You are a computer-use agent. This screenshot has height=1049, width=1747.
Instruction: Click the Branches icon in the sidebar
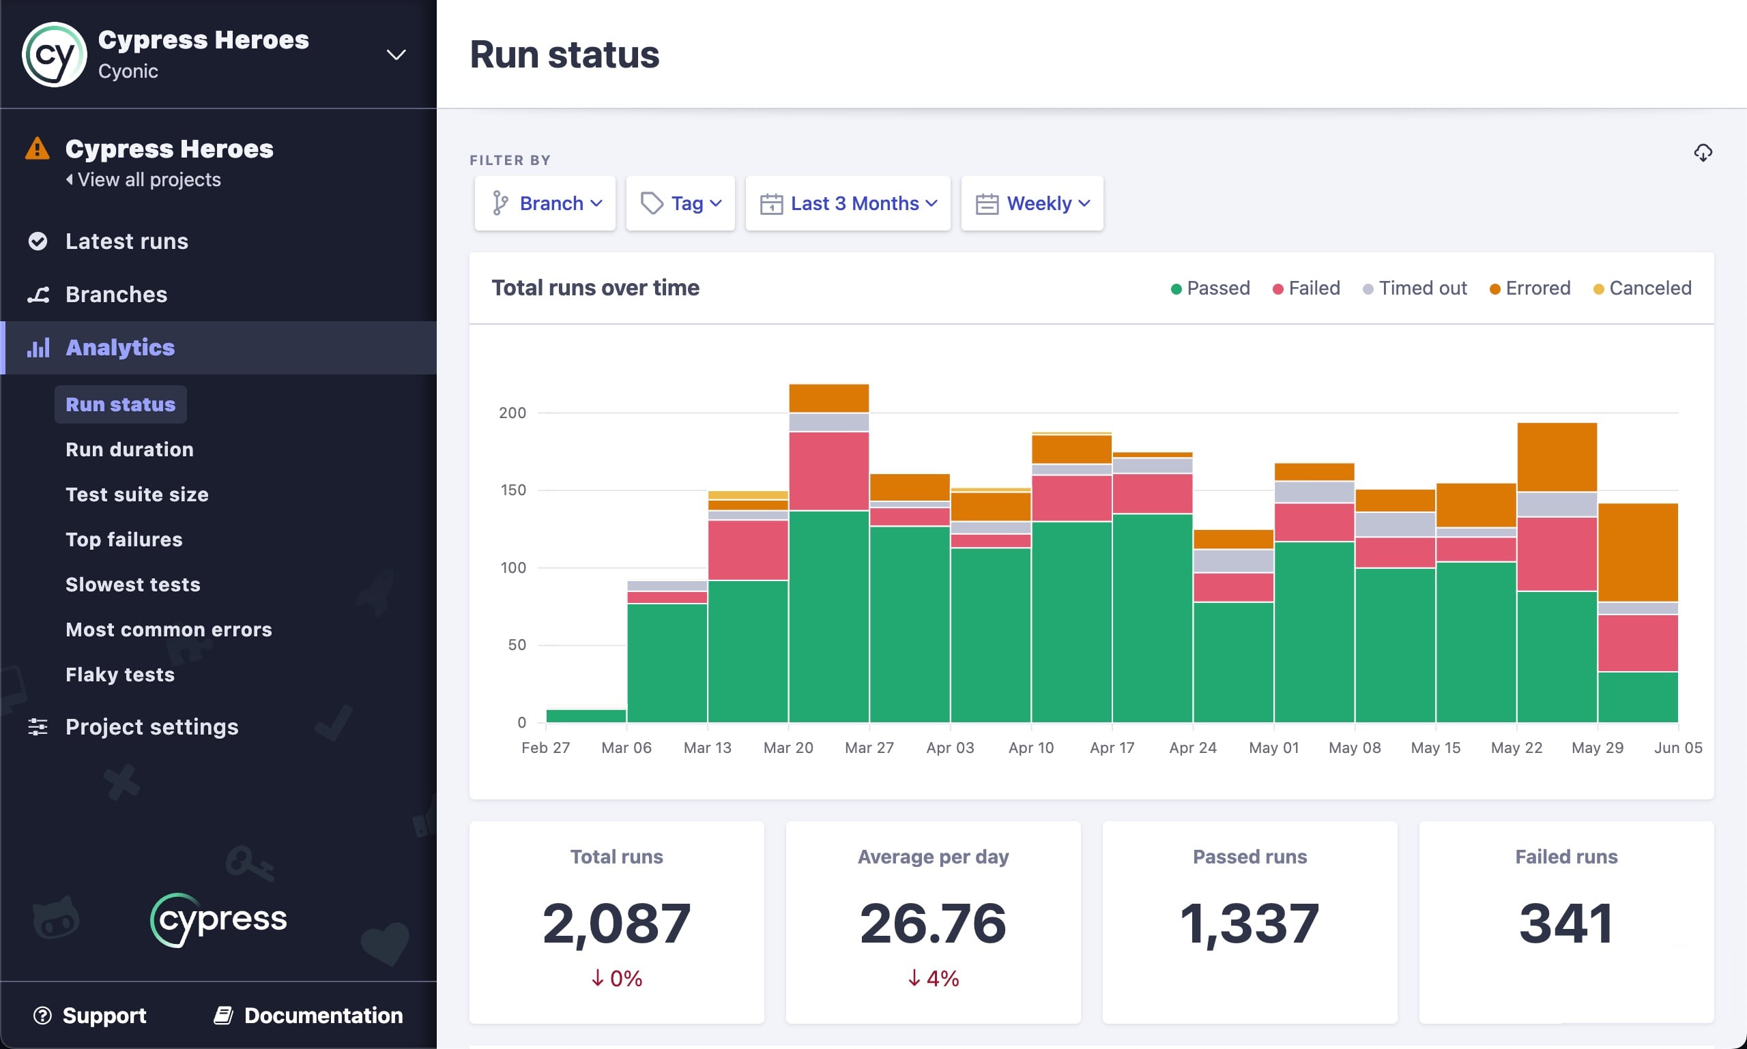coord(39,294)
